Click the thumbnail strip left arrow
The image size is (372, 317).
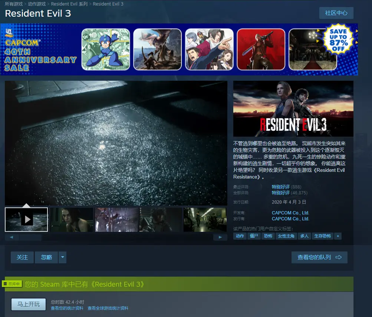(x=11, y=237)
